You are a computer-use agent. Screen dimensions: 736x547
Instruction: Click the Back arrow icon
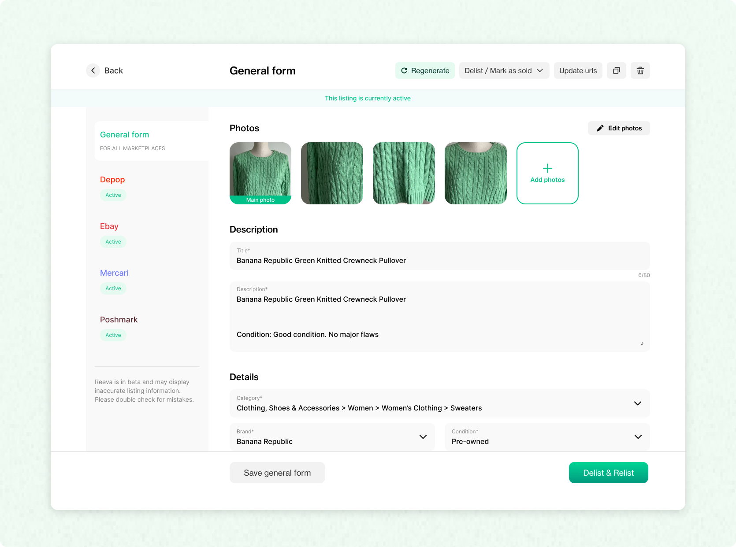click(x=93, y=70)
